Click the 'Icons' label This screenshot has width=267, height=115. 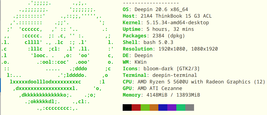coord(130,69)
